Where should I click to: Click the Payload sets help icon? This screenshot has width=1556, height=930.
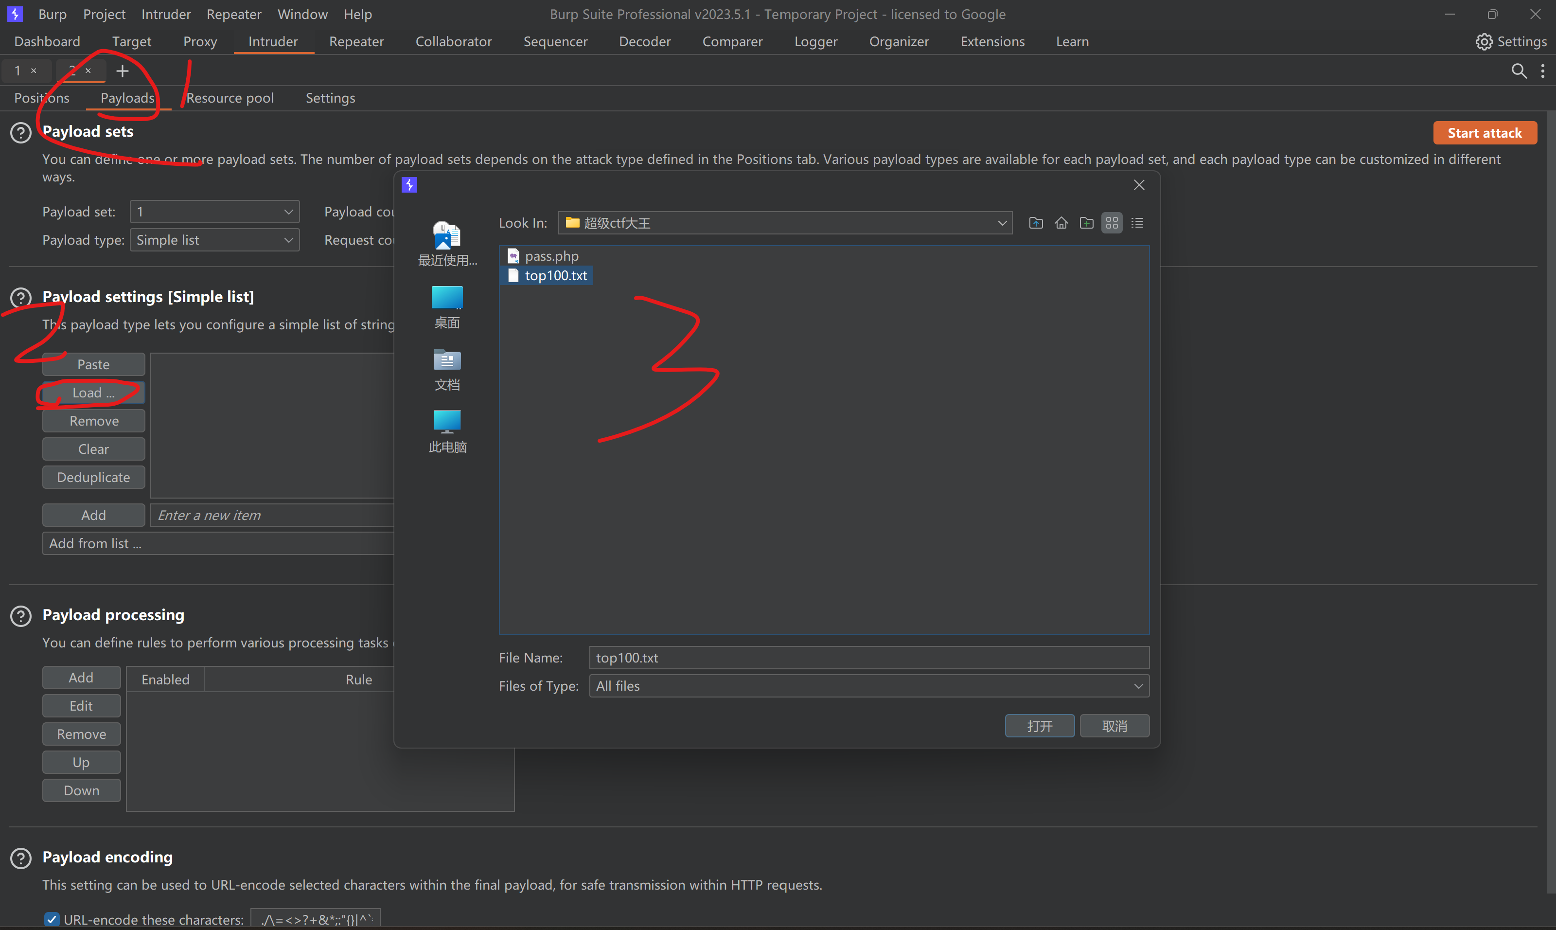(x=21, y=132)
